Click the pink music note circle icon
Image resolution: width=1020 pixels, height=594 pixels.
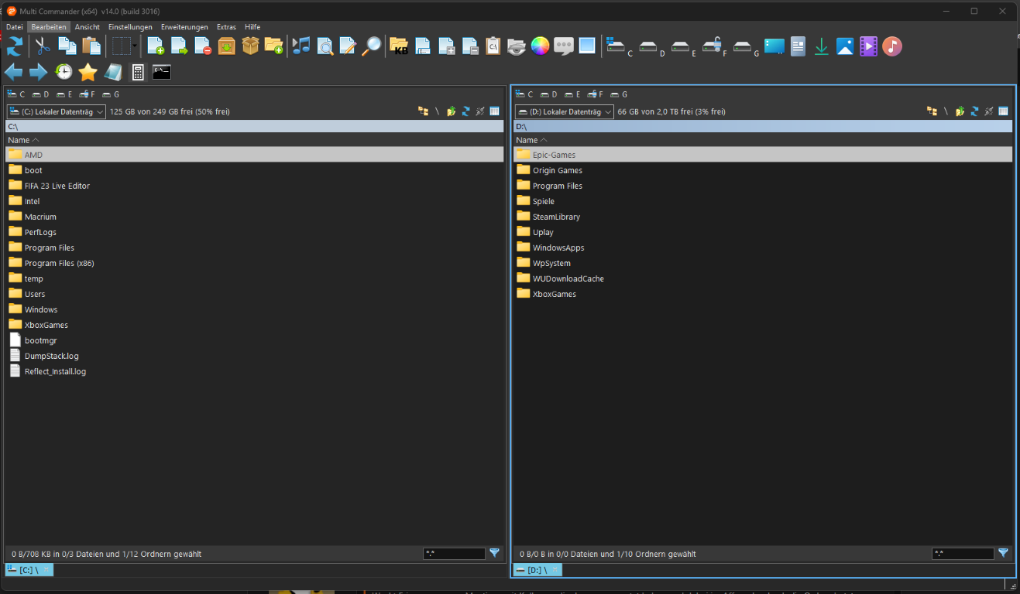click(892, 46)
